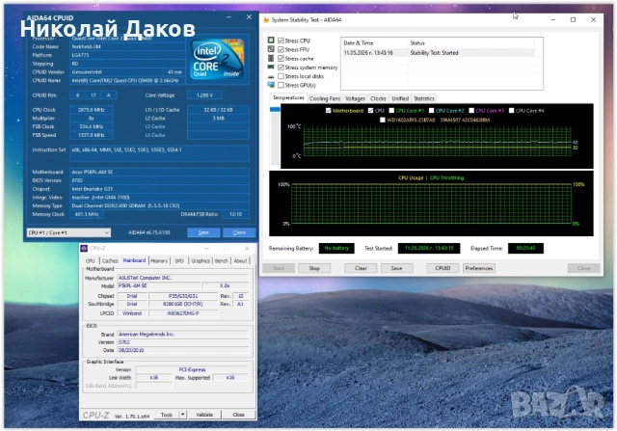Viewport: 617px width, 431px height.
Task: Open CPU #1 / Core #1 dropdown
Action: [68, 232]
